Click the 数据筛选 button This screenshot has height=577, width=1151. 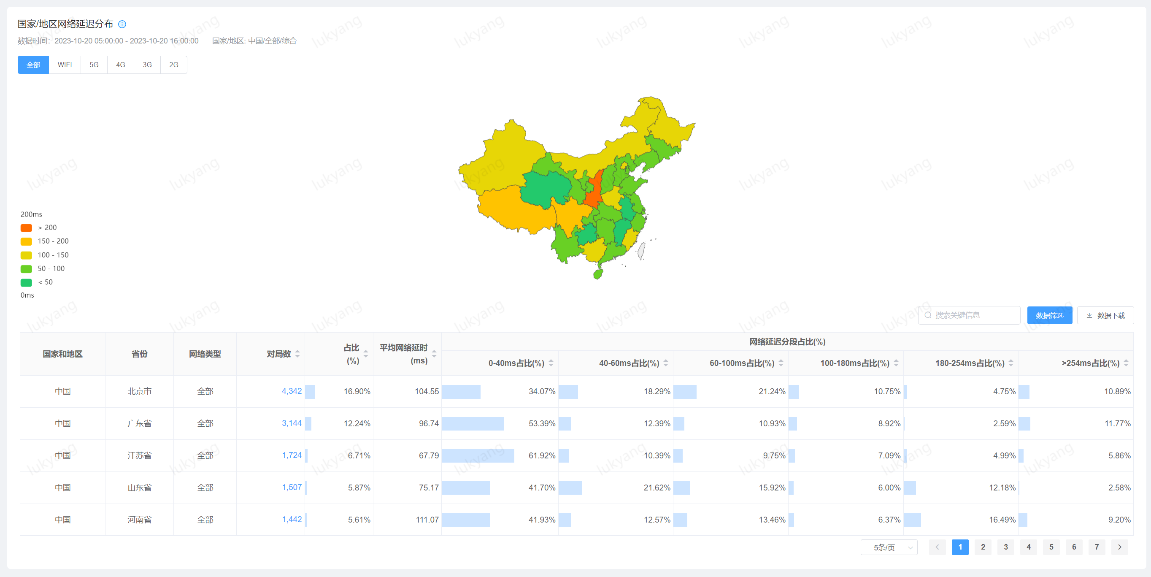pyautogui.click(x=1049, y=316)
